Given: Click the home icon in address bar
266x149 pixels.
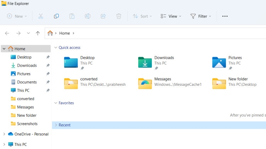Looking at the screenshot, I should coord(50,33).
